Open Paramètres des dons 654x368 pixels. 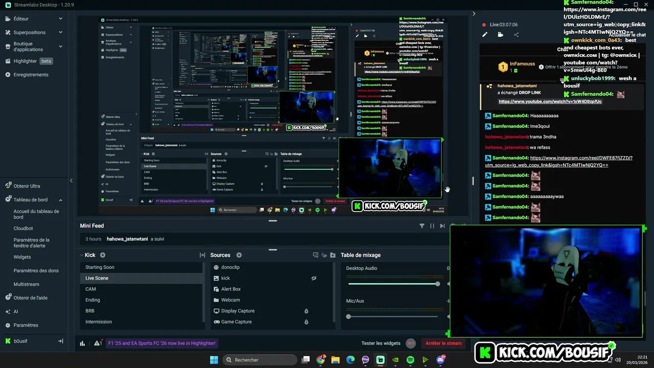[36, 270]
